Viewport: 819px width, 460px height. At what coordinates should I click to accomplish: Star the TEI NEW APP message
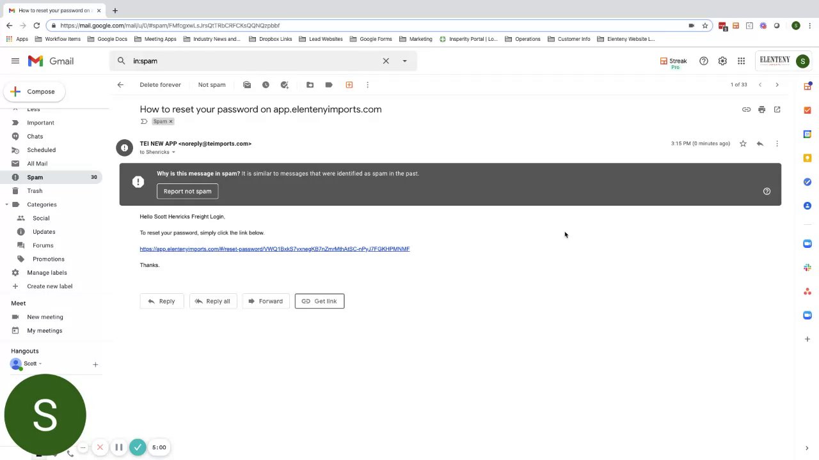[x=743, y=144]
